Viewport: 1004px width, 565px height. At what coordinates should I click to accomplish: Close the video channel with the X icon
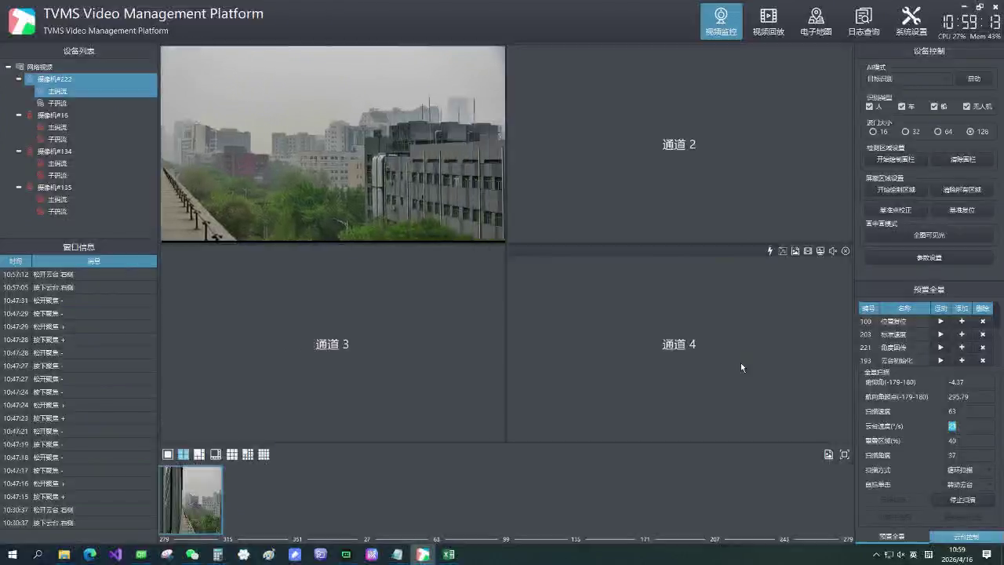click(846, 251)
